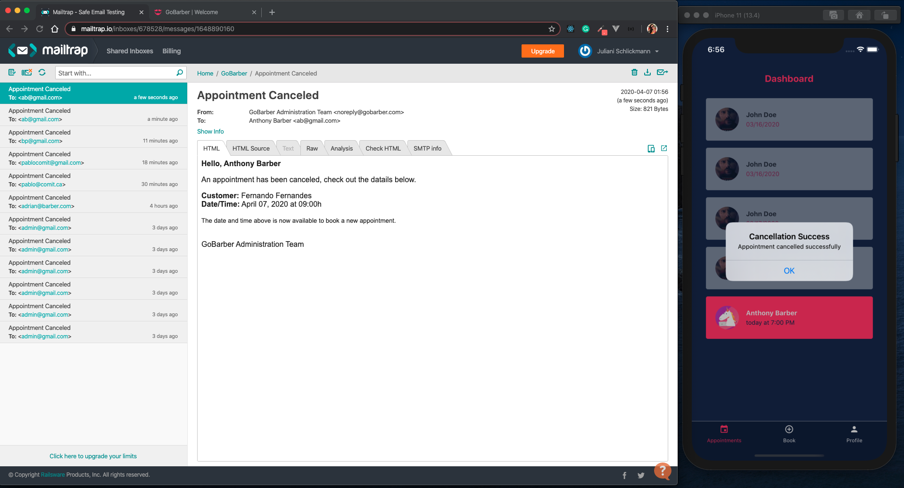This screenshot has width=904, height=488.
Task: Delete this message with trash icon
Action: pos(634,72)
